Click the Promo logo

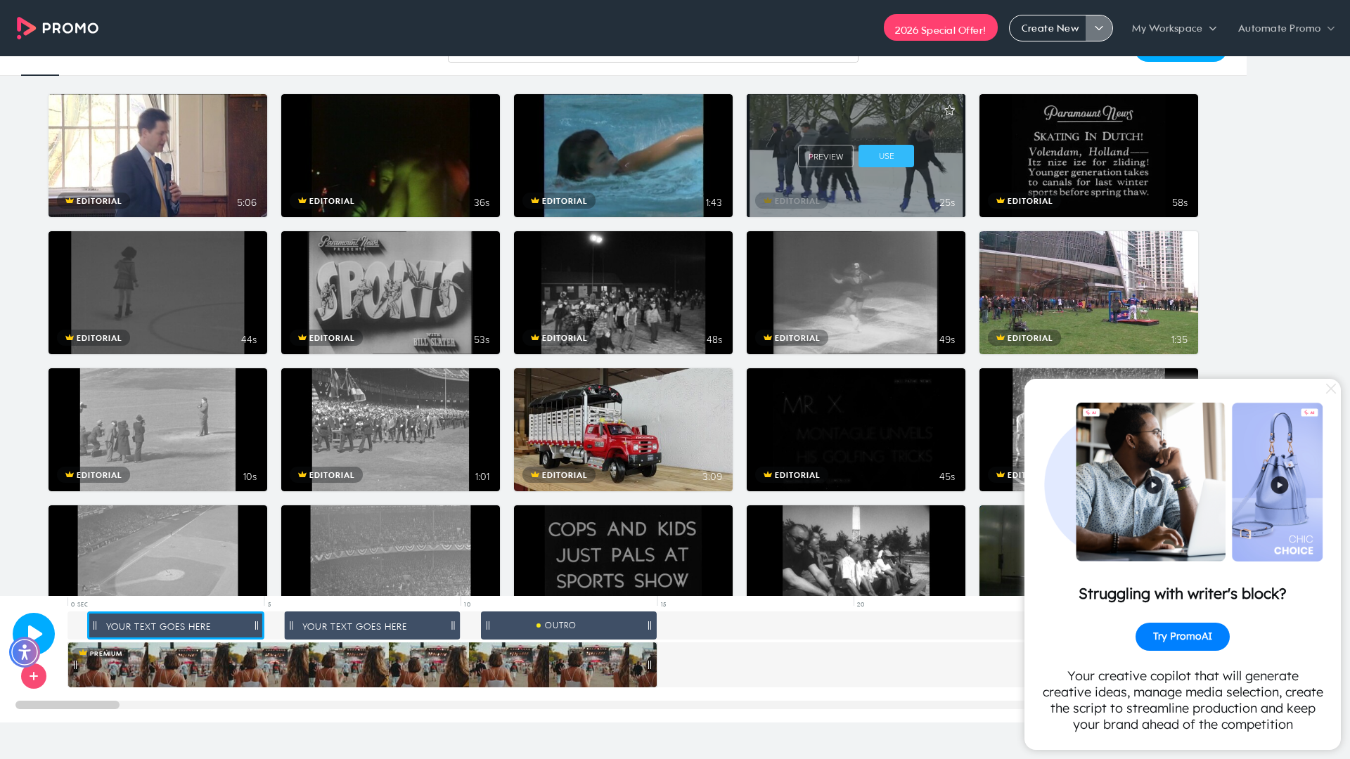58,28
